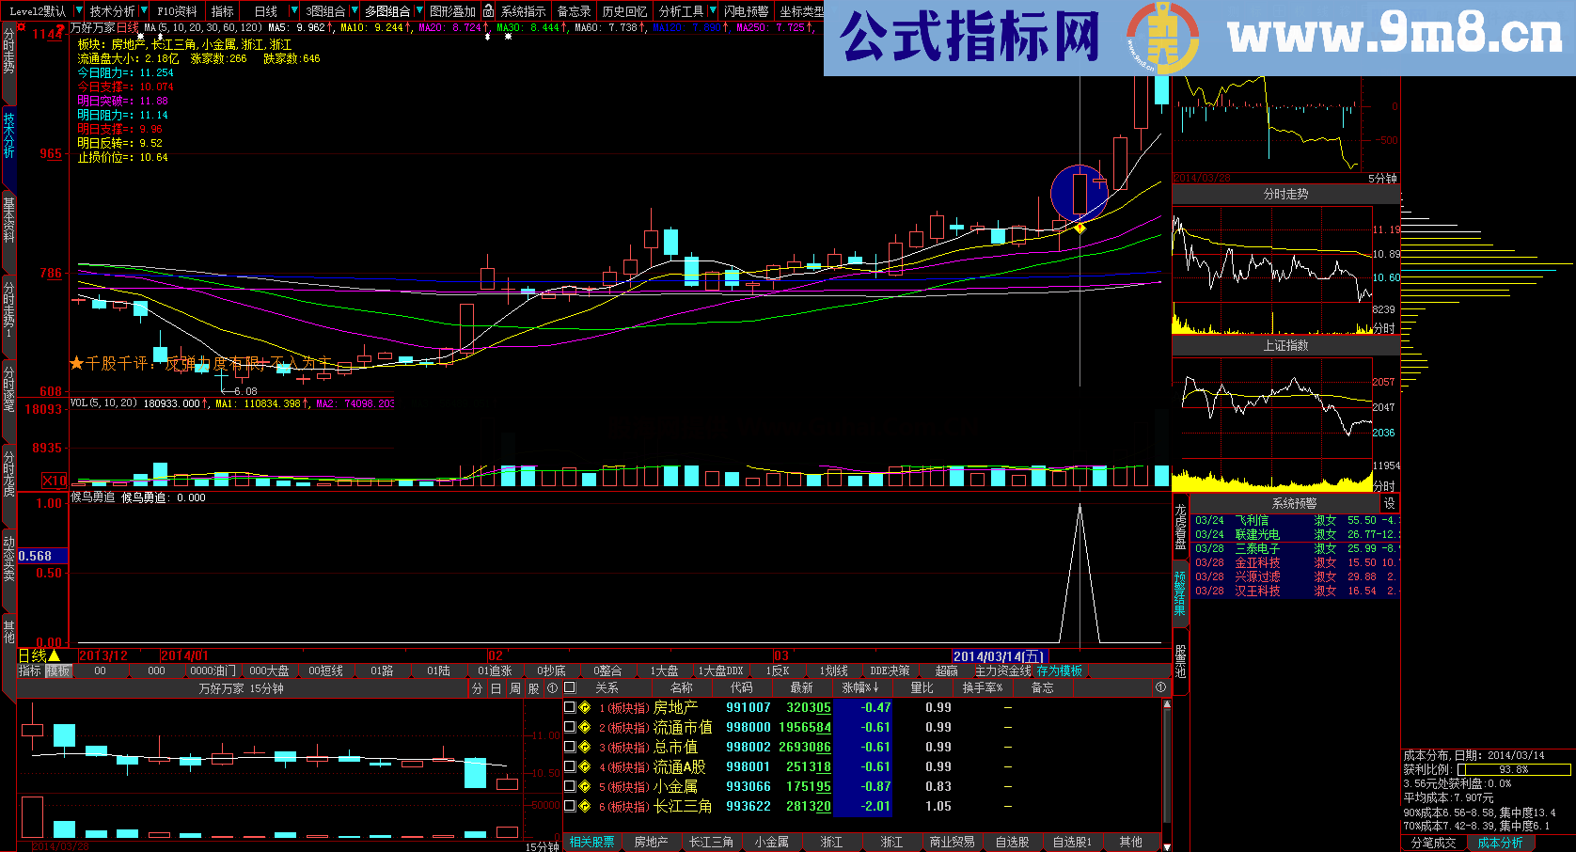This screenshot has height=852, width=1576.
Task: Sort stocks by the 涨幅% column header
Action: tap(861, 687)
